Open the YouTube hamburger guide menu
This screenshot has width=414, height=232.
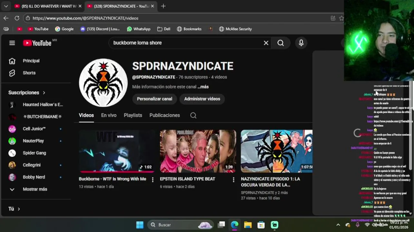point(12,43)
